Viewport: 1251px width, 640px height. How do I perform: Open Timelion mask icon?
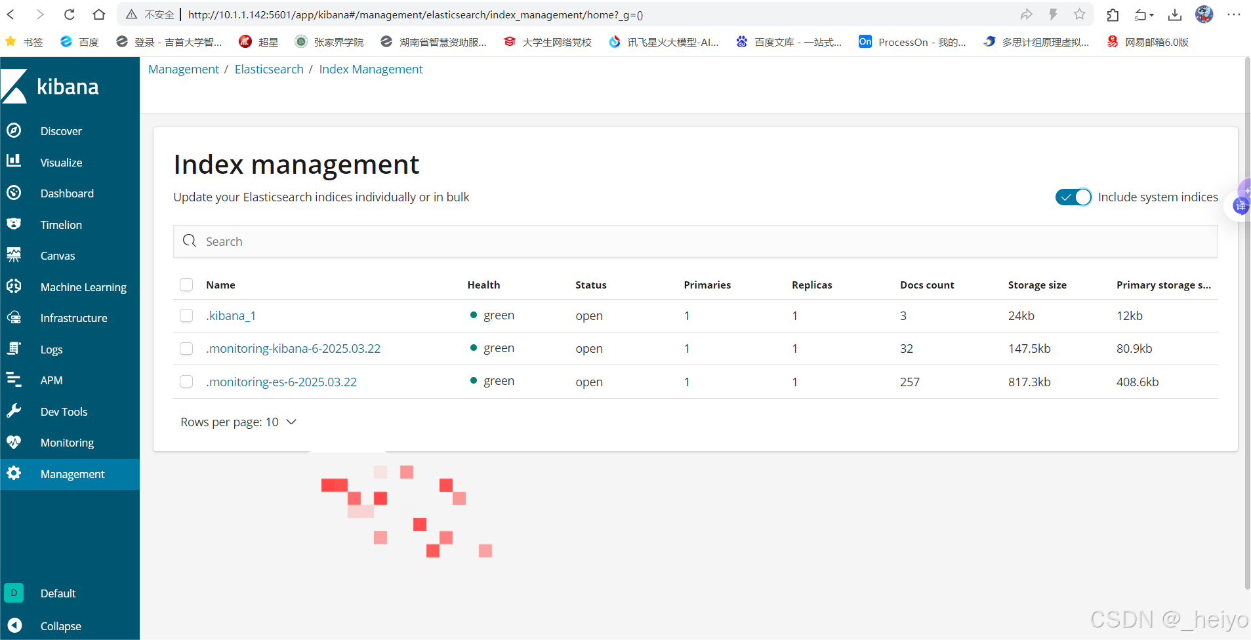coord(14,224)
